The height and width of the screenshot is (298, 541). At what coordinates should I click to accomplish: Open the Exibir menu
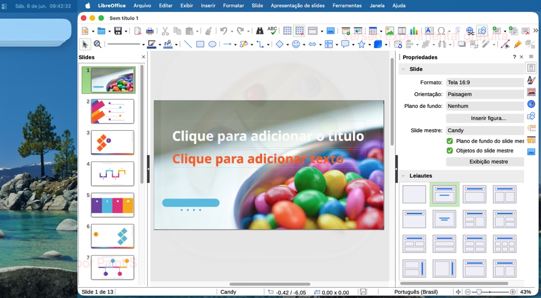pos(187,5)
